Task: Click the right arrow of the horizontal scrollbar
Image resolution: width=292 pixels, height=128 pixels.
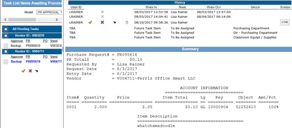Action: coord(57,19)
